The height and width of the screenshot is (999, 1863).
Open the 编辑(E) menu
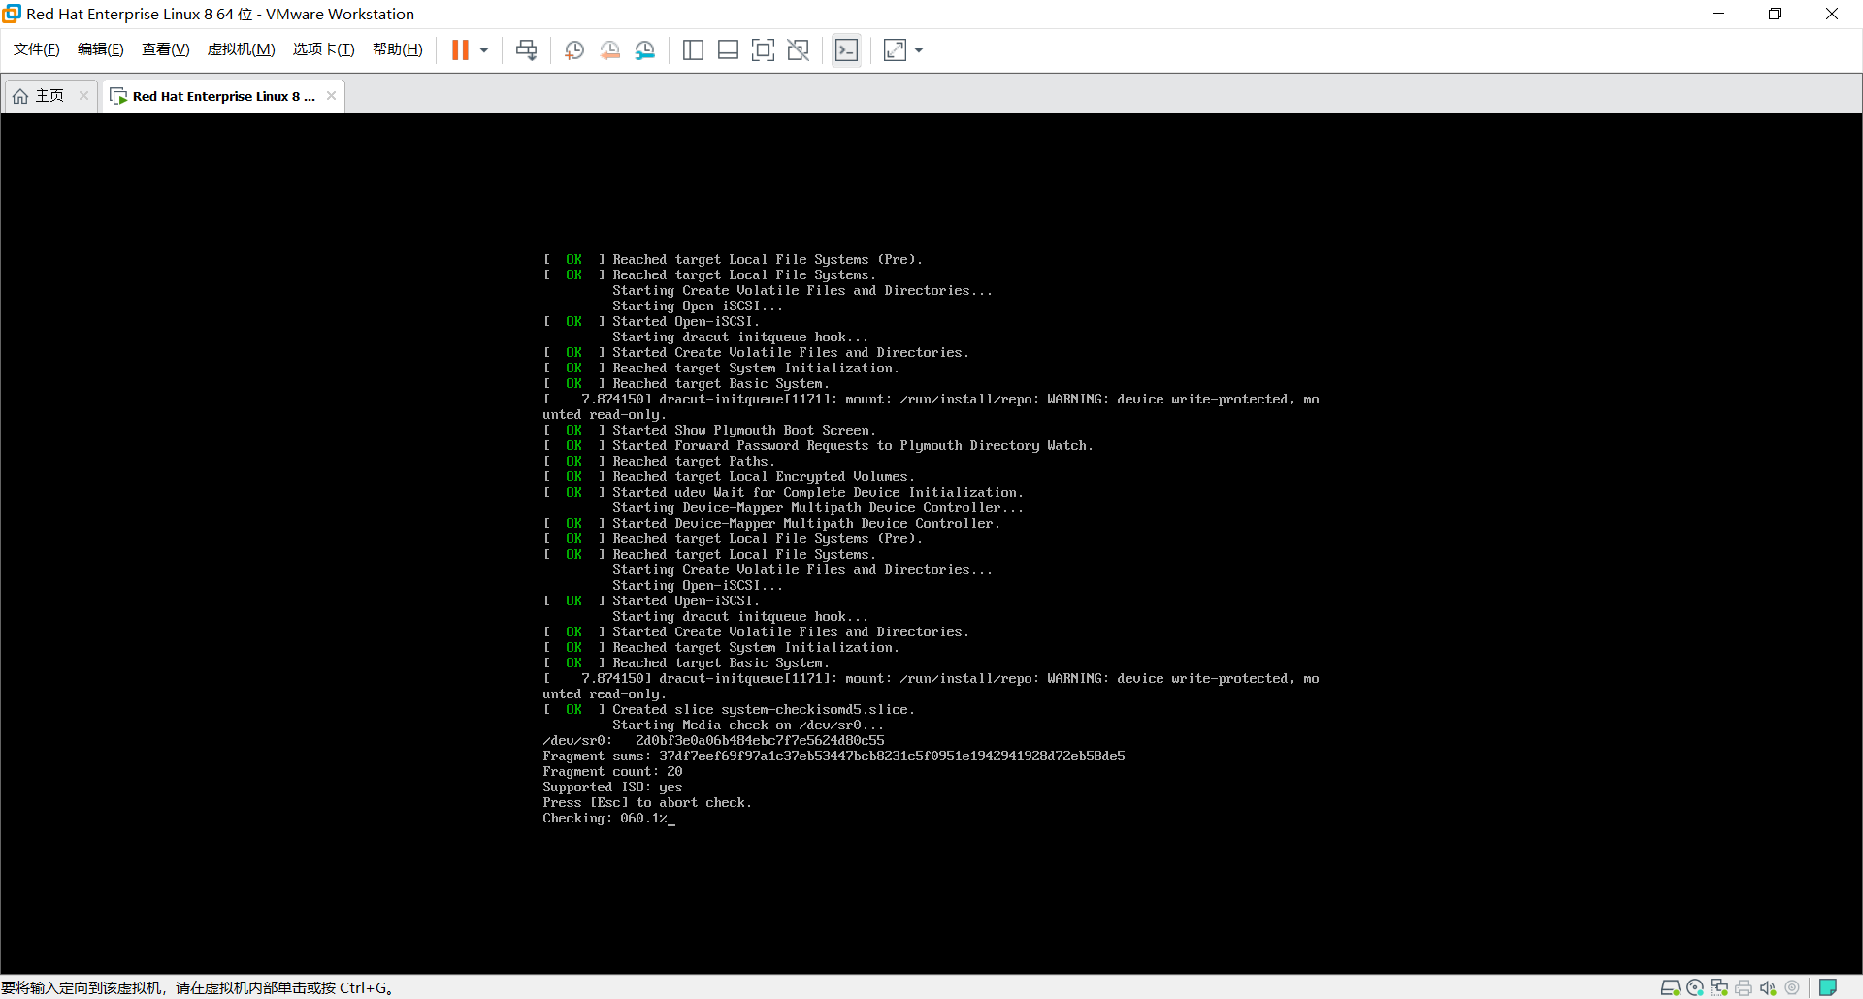[101, 49]
